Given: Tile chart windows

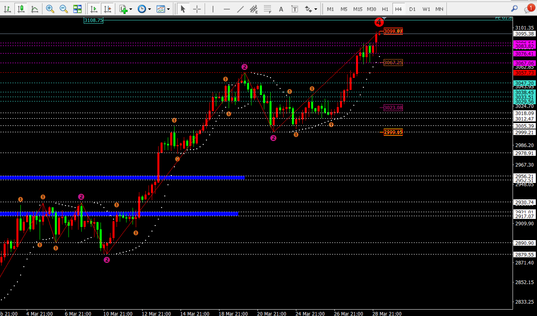Looking at the screenshot, I should click(x=78, y=9).
